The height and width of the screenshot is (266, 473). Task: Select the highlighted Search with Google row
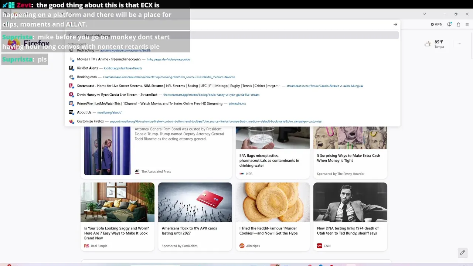[233, 35]
